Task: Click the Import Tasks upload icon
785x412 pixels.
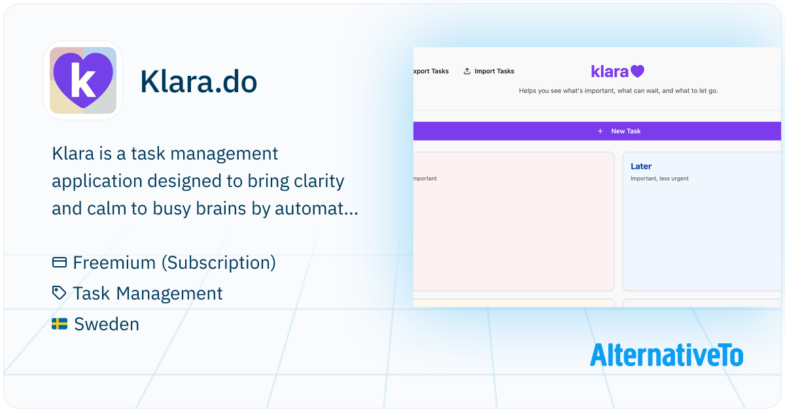Action: 467,71
